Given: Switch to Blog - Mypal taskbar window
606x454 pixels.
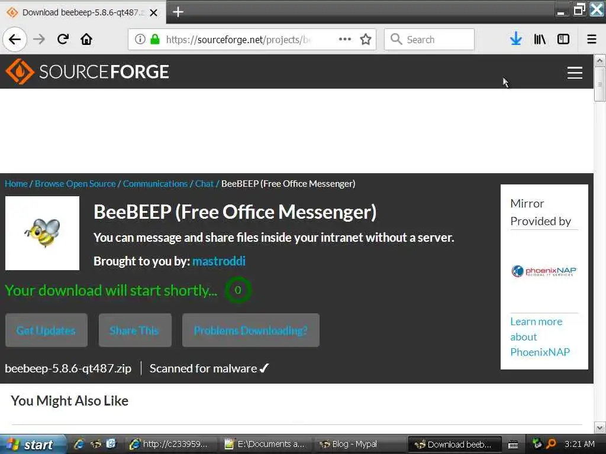Looking at the screenshot, I should click(x=359, y=445).
